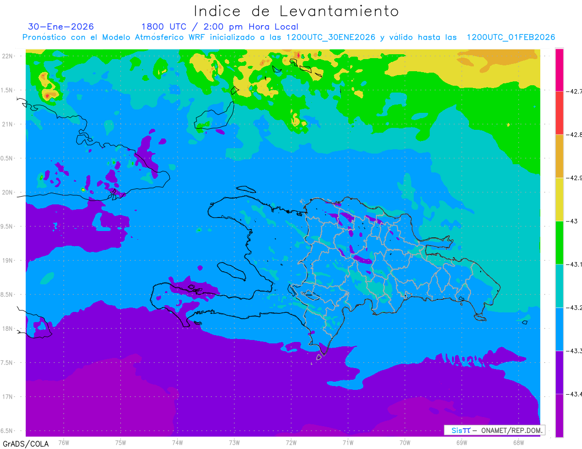The image size is (582, 449).
Task: Select the '-43.3' colorbar value
Action: (573, 351)
